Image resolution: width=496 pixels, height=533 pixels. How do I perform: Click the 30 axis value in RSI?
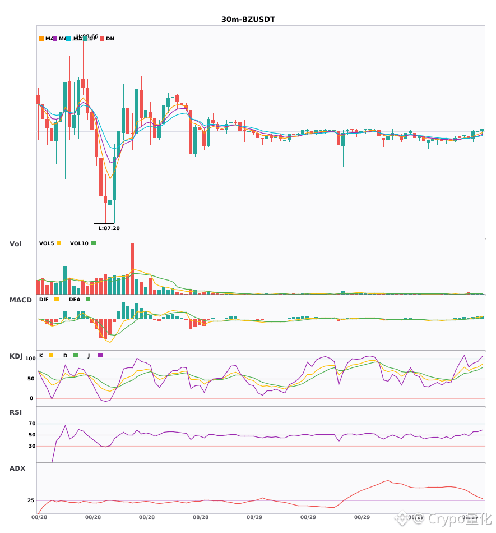[32, 446]
